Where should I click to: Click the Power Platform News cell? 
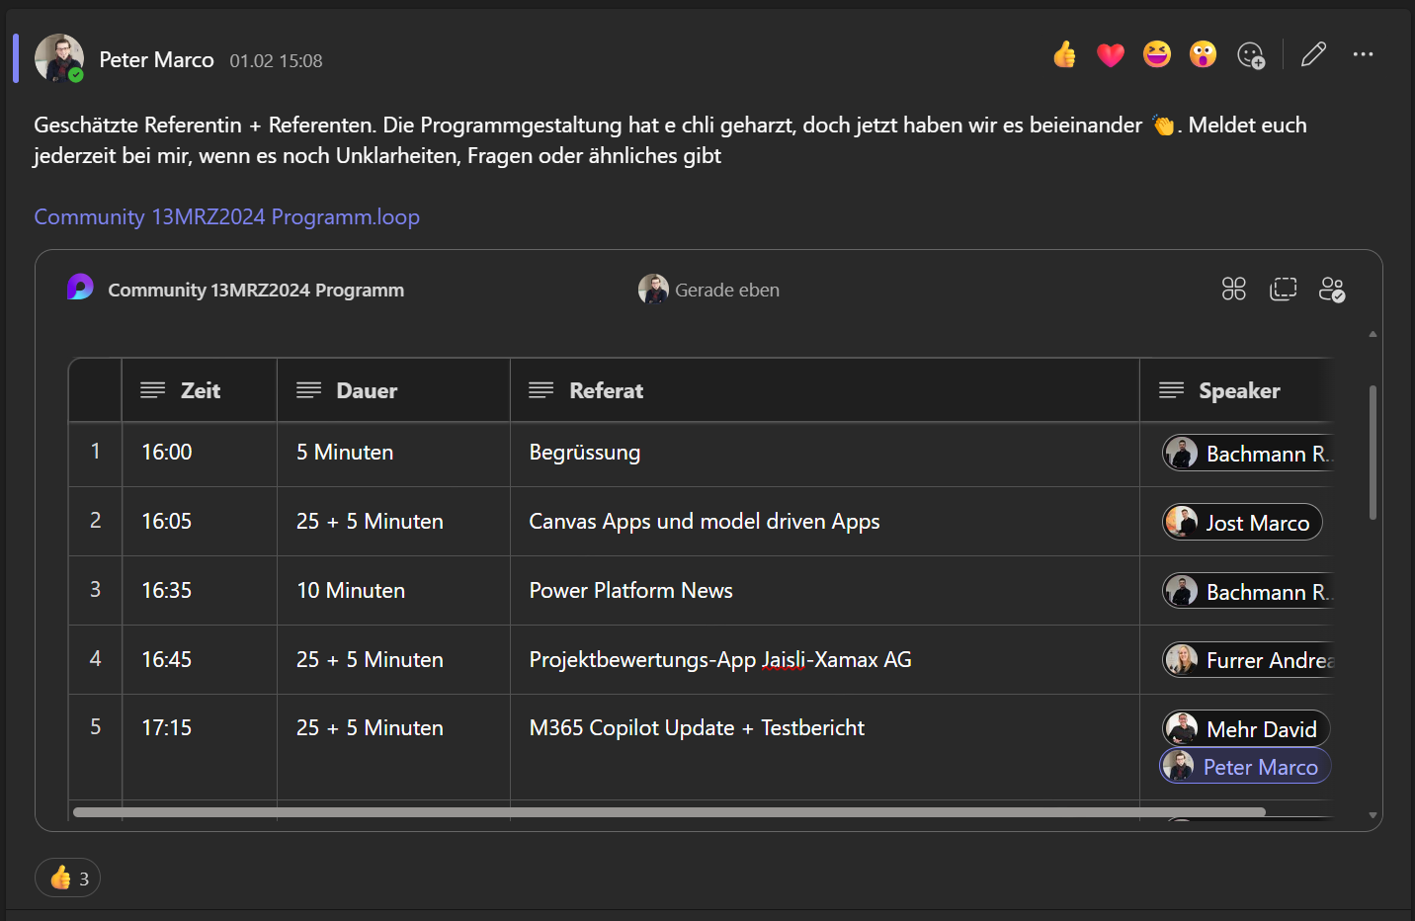tap(825, 590)
